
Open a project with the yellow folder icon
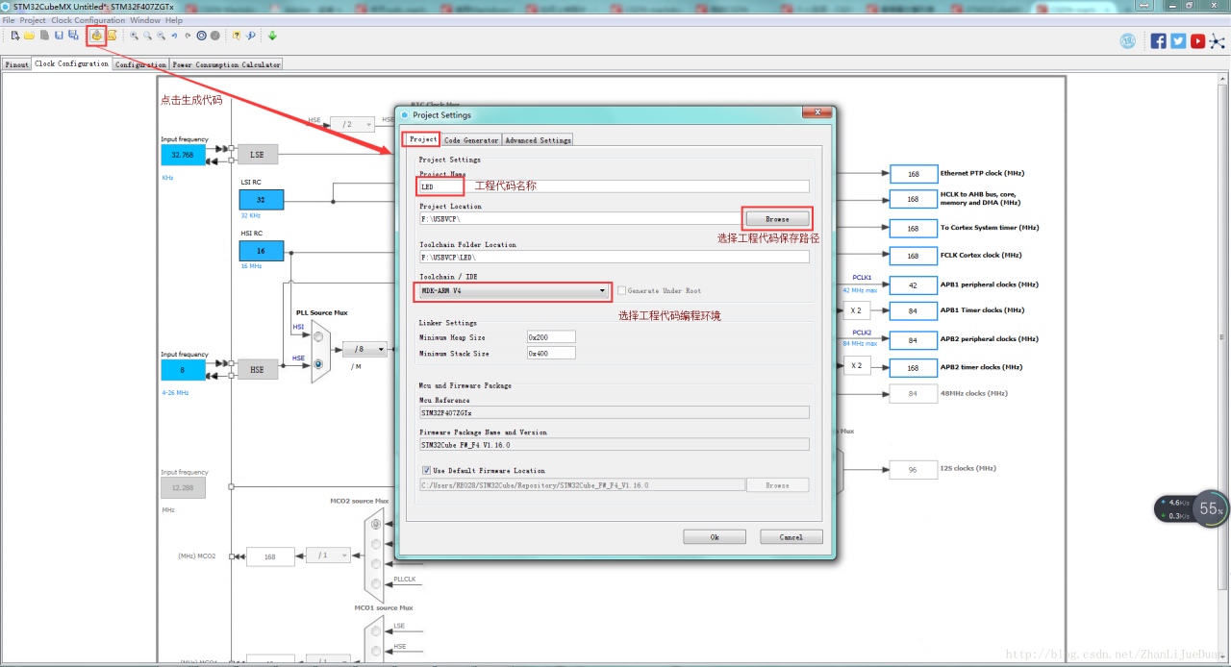(x=30, y=36)
